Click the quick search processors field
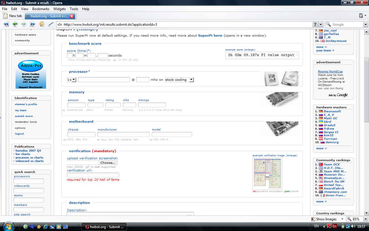 (x=29, y=181)
